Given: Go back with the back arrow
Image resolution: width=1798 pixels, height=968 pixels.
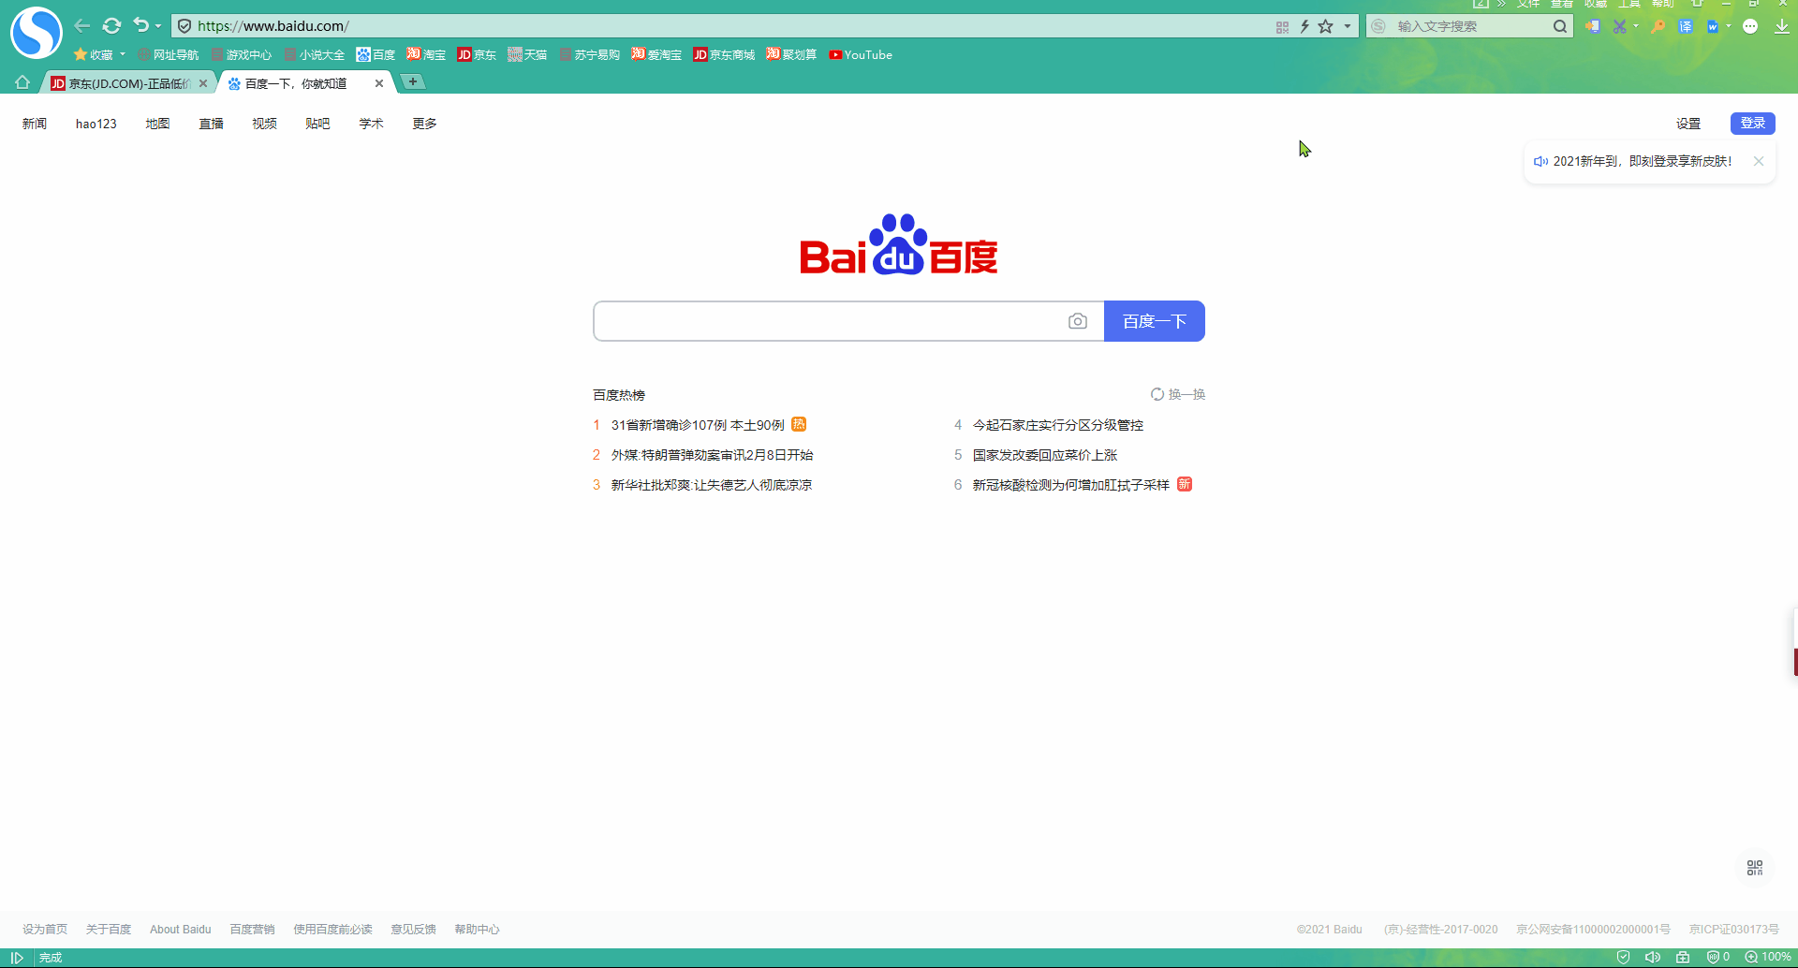Looking at the screenshot, I should [82, 26].
